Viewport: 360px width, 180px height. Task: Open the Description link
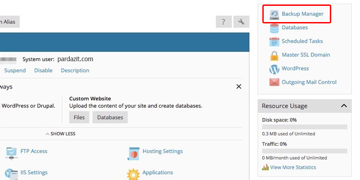click(75, 70)
